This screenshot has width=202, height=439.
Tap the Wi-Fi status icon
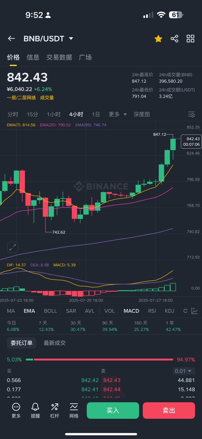coord(161,15)
